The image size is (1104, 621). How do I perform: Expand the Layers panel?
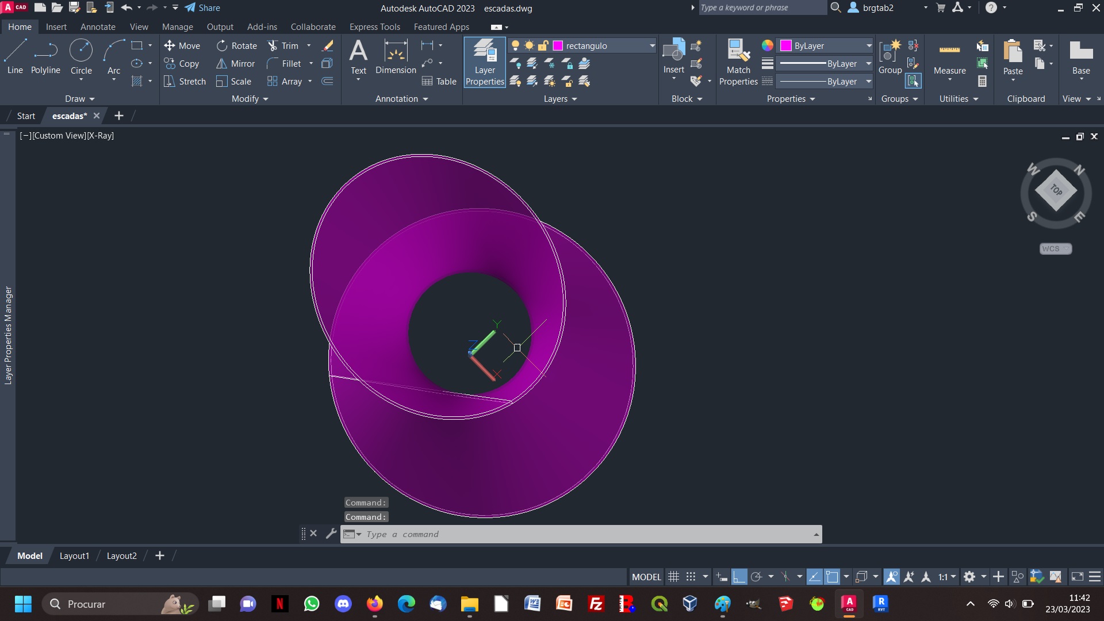click(560, 99)
